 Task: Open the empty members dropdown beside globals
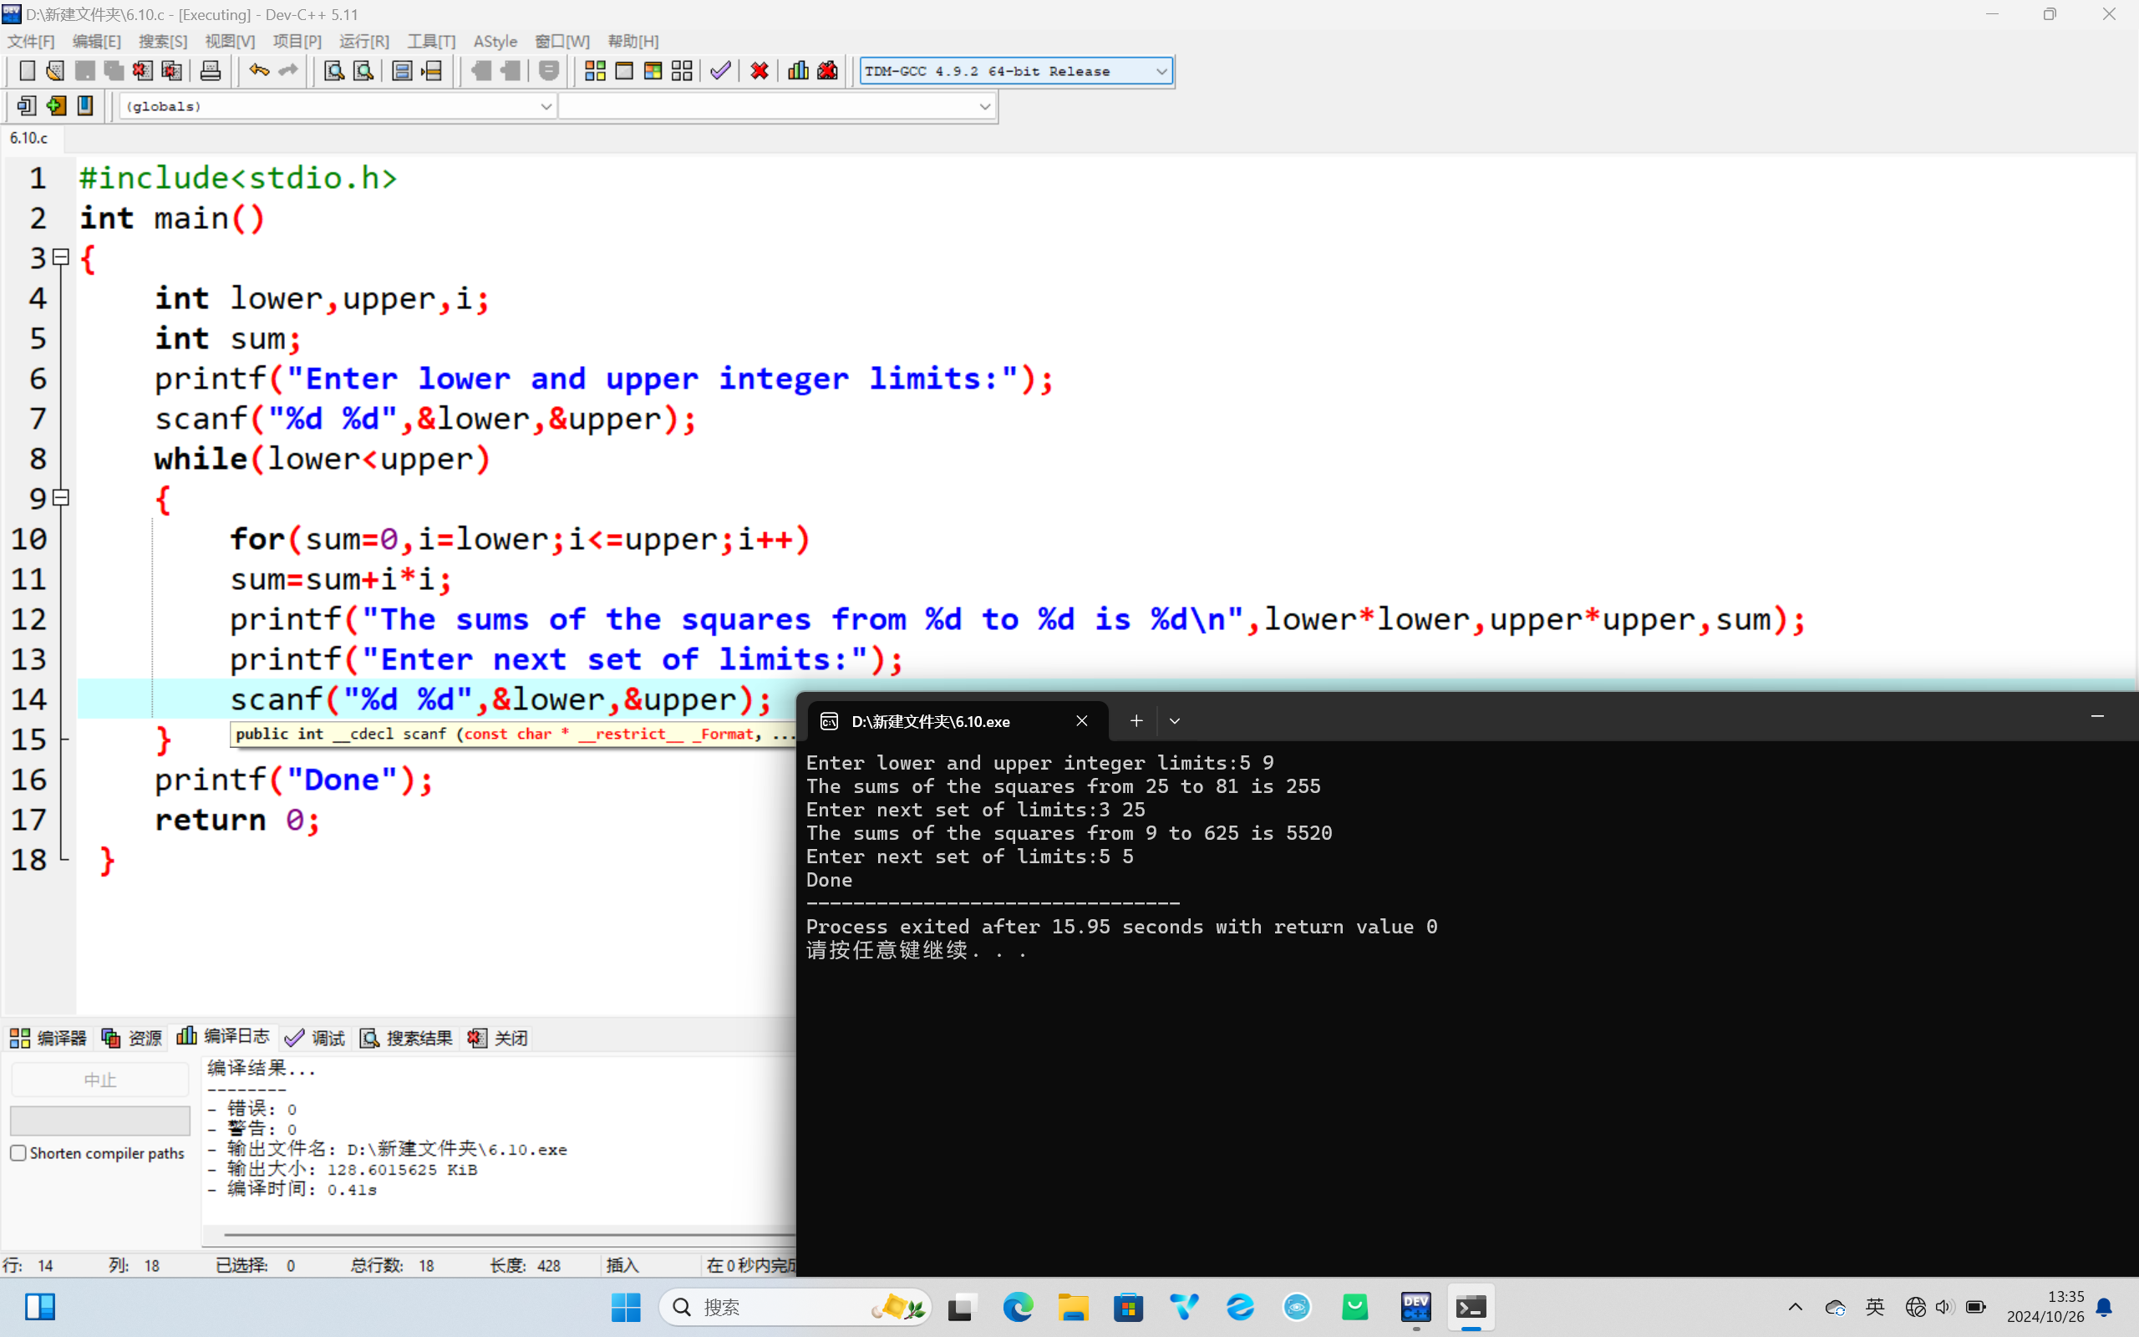[983, 106]
